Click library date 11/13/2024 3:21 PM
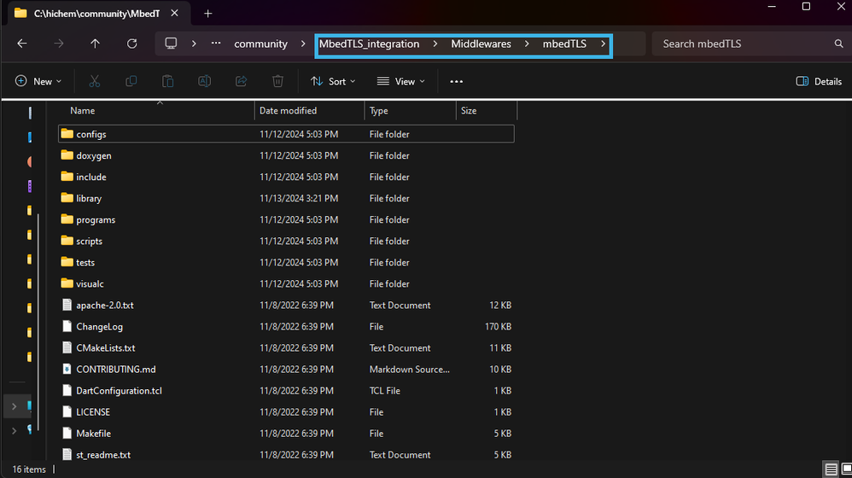The height and width of the screenshot is (478, 852). pos(299,198)
